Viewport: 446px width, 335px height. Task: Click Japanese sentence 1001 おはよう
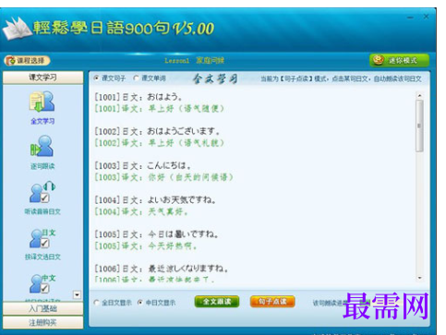coord(139,97)
